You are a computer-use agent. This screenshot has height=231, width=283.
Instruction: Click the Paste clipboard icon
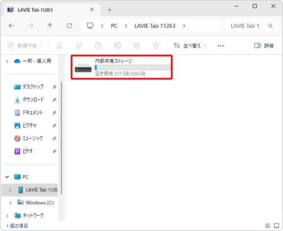click(98, 46)
